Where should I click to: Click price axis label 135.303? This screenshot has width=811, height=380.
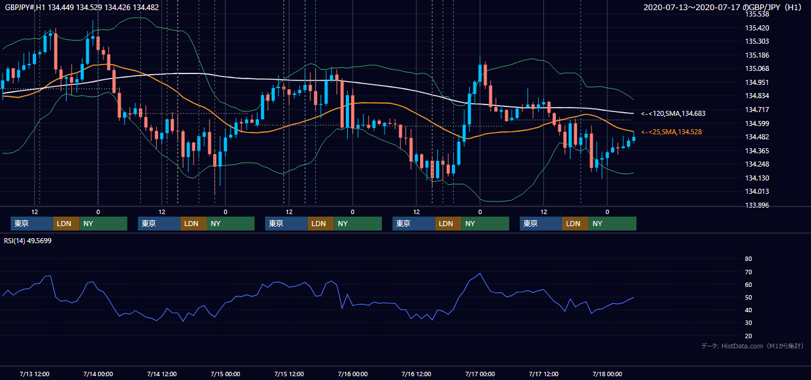(757, 41)
